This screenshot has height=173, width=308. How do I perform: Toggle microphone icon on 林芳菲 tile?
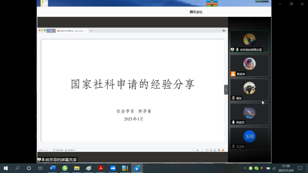coord(237,50)
